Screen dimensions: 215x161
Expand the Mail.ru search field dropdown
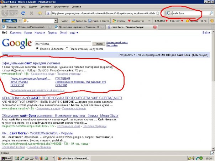56,21
